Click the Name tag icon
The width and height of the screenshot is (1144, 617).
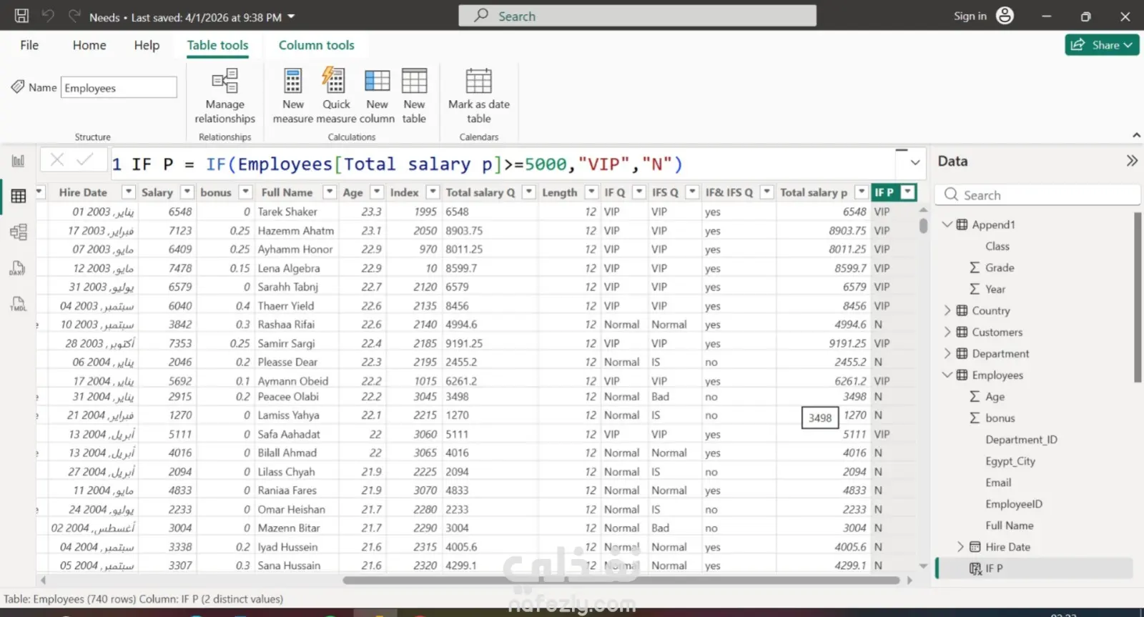17,87
